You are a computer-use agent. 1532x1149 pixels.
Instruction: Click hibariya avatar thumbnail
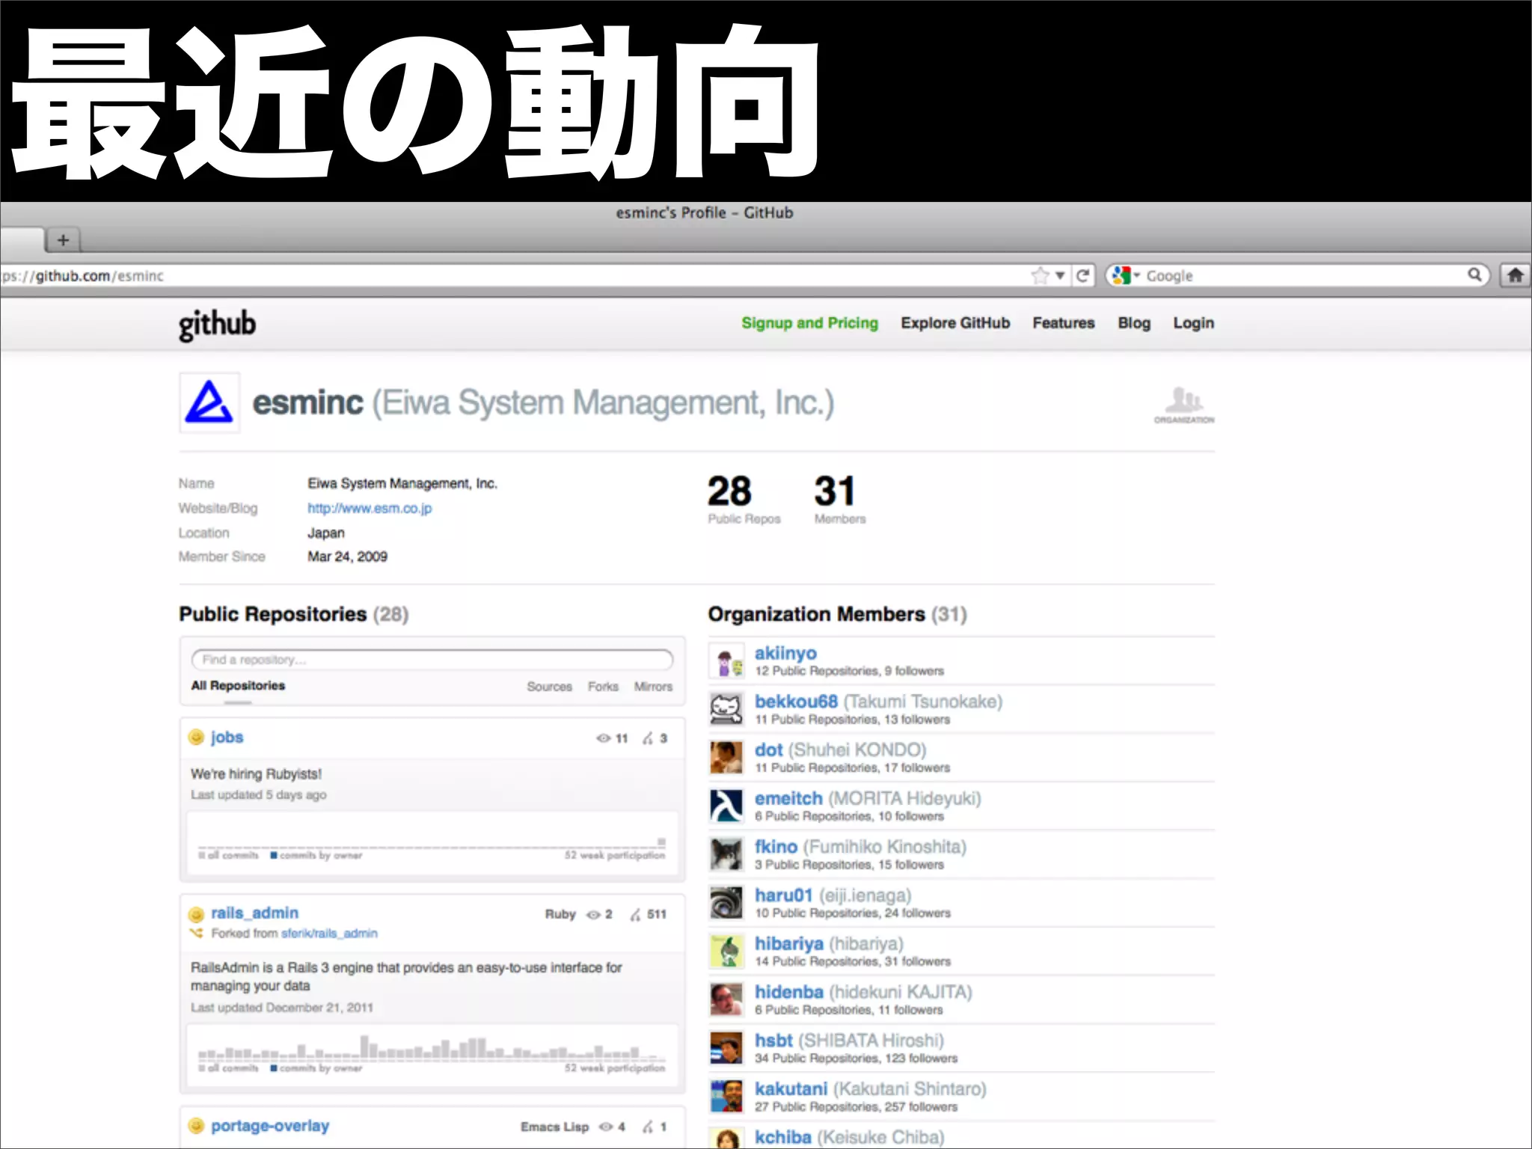click(726, 952)
